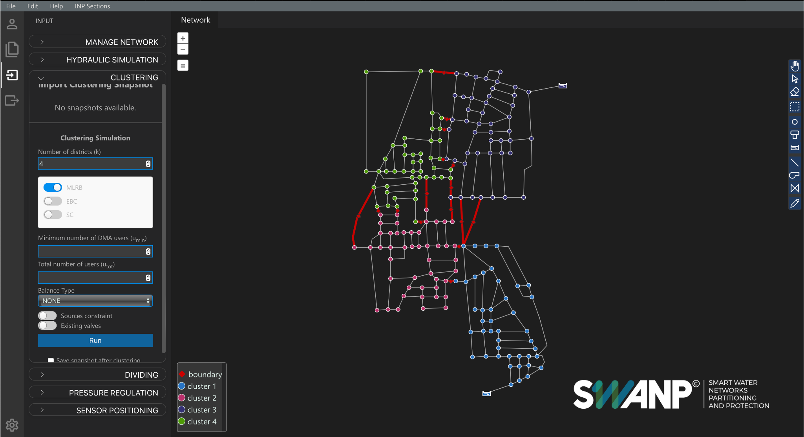Select the reservoir drawing tool

click(795, 148)
